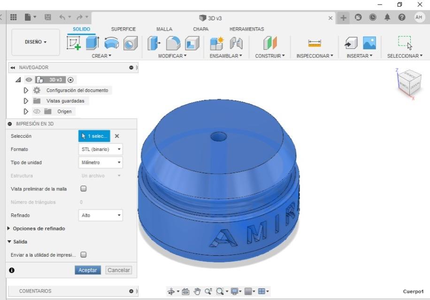
Task: Clear the selection with the X
Action: coord(117,136)
